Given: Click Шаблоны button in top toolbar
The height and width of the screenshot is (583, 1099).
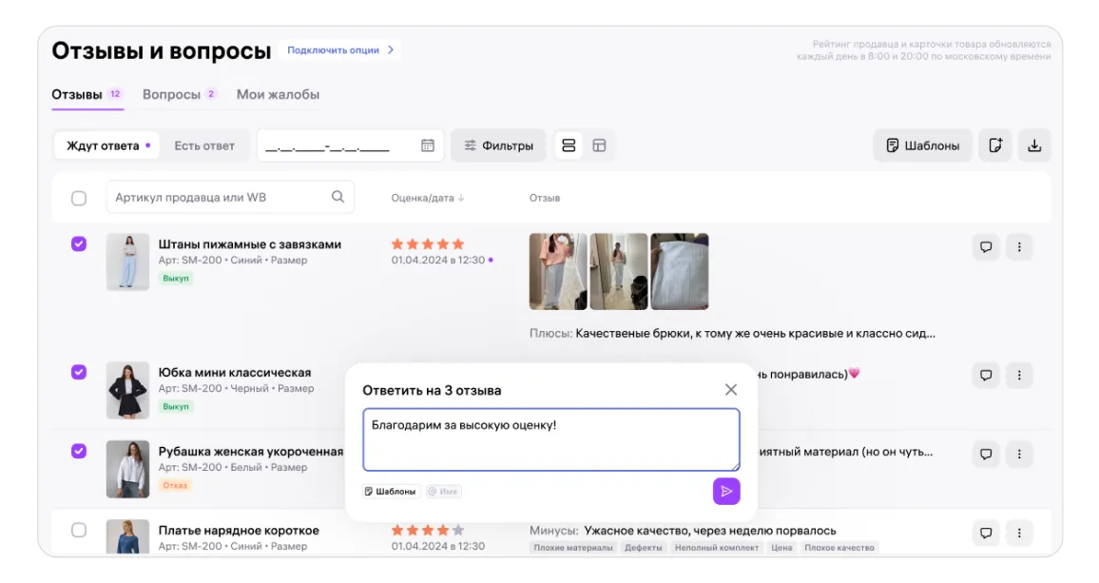Looking at the screenshot, I should click(922, 146).
